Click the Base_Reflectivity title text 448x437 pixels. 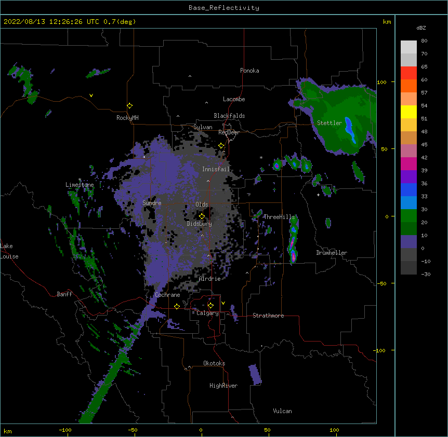tap(224, 8)
